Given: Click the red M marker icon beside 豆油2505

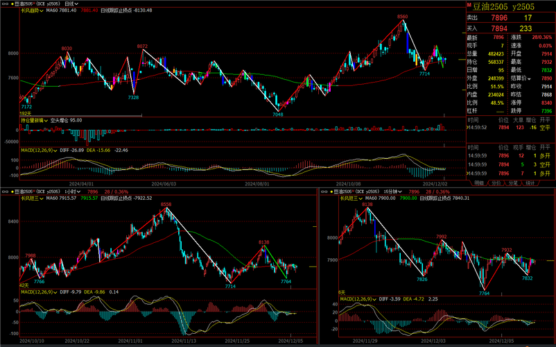Looking at the screenshot, I should coord(468,5).
